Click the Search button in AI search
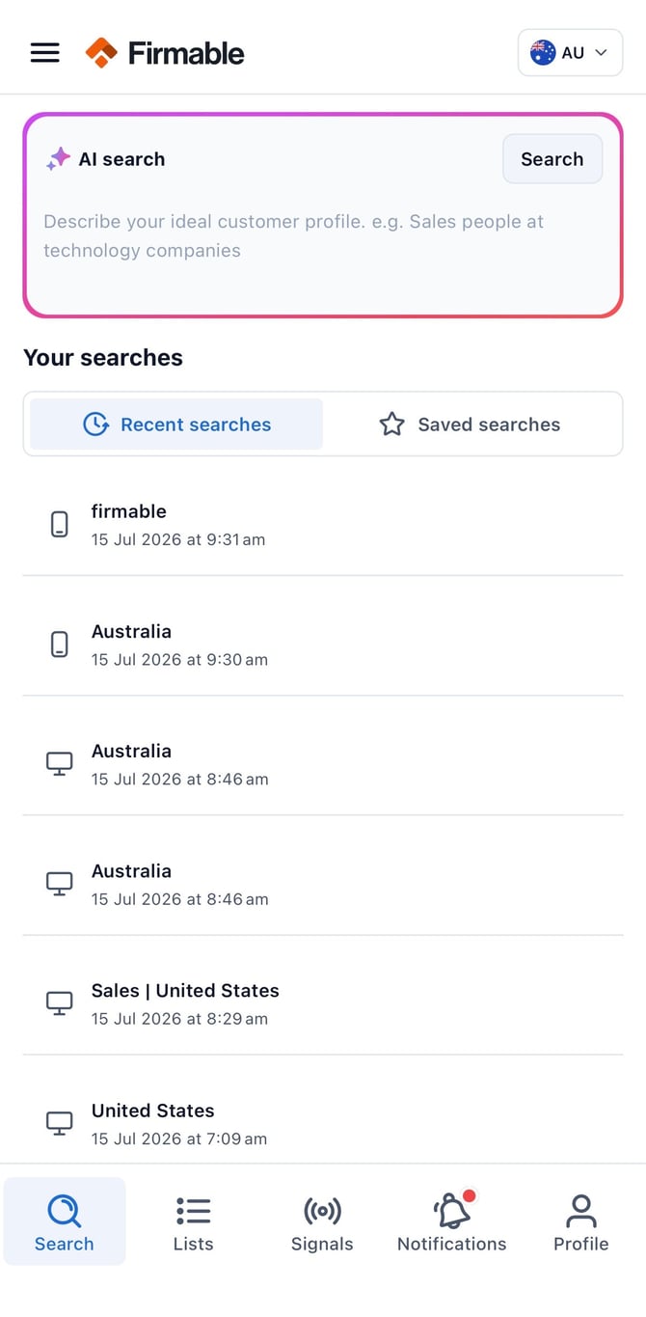 pos(552,159)
